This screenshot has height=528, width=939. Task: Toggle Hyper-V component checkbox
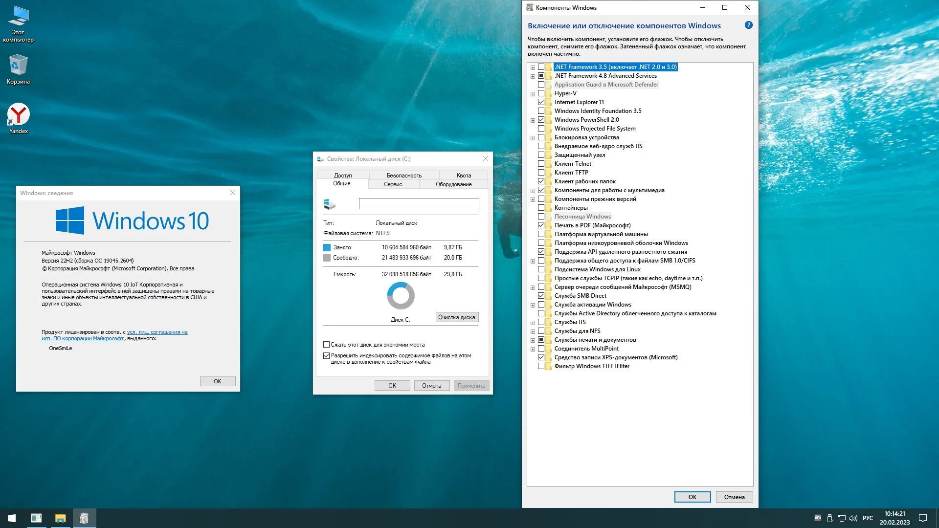(540, 93)
